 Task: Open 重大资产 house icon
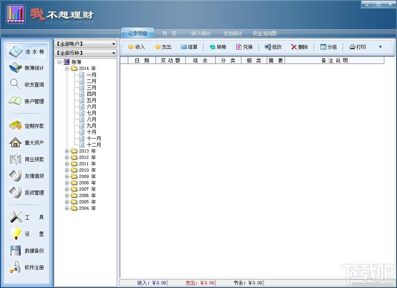click(15, 142)
